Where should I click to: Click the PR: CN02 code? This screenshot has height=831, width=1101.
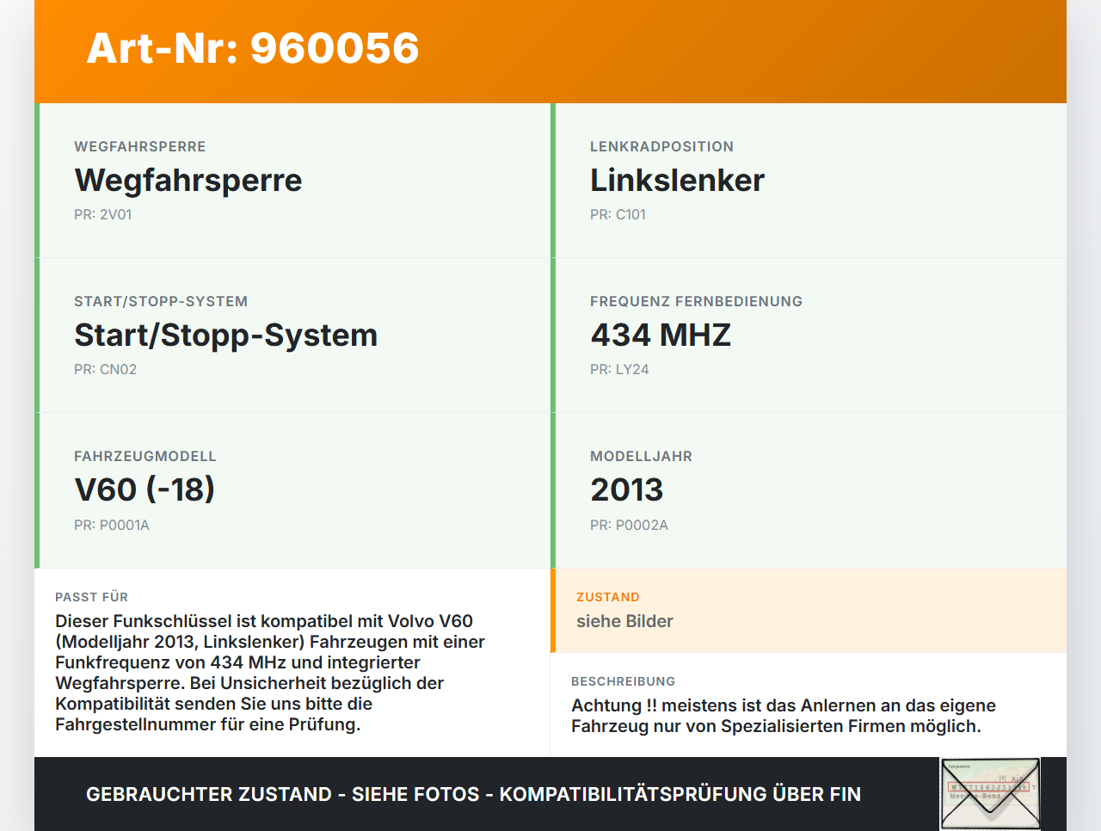click(x=104, y=368)
